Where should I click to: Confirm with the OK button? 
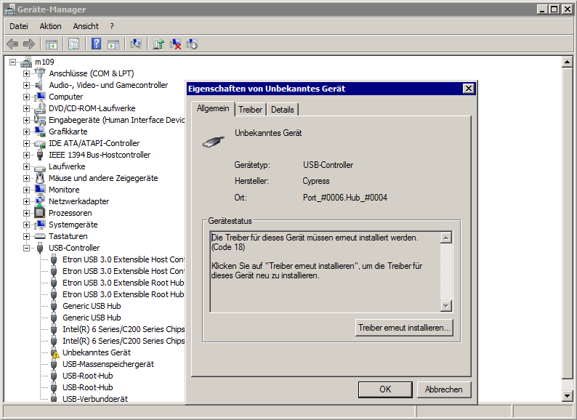pyautogui.click(x=385, y=389)
